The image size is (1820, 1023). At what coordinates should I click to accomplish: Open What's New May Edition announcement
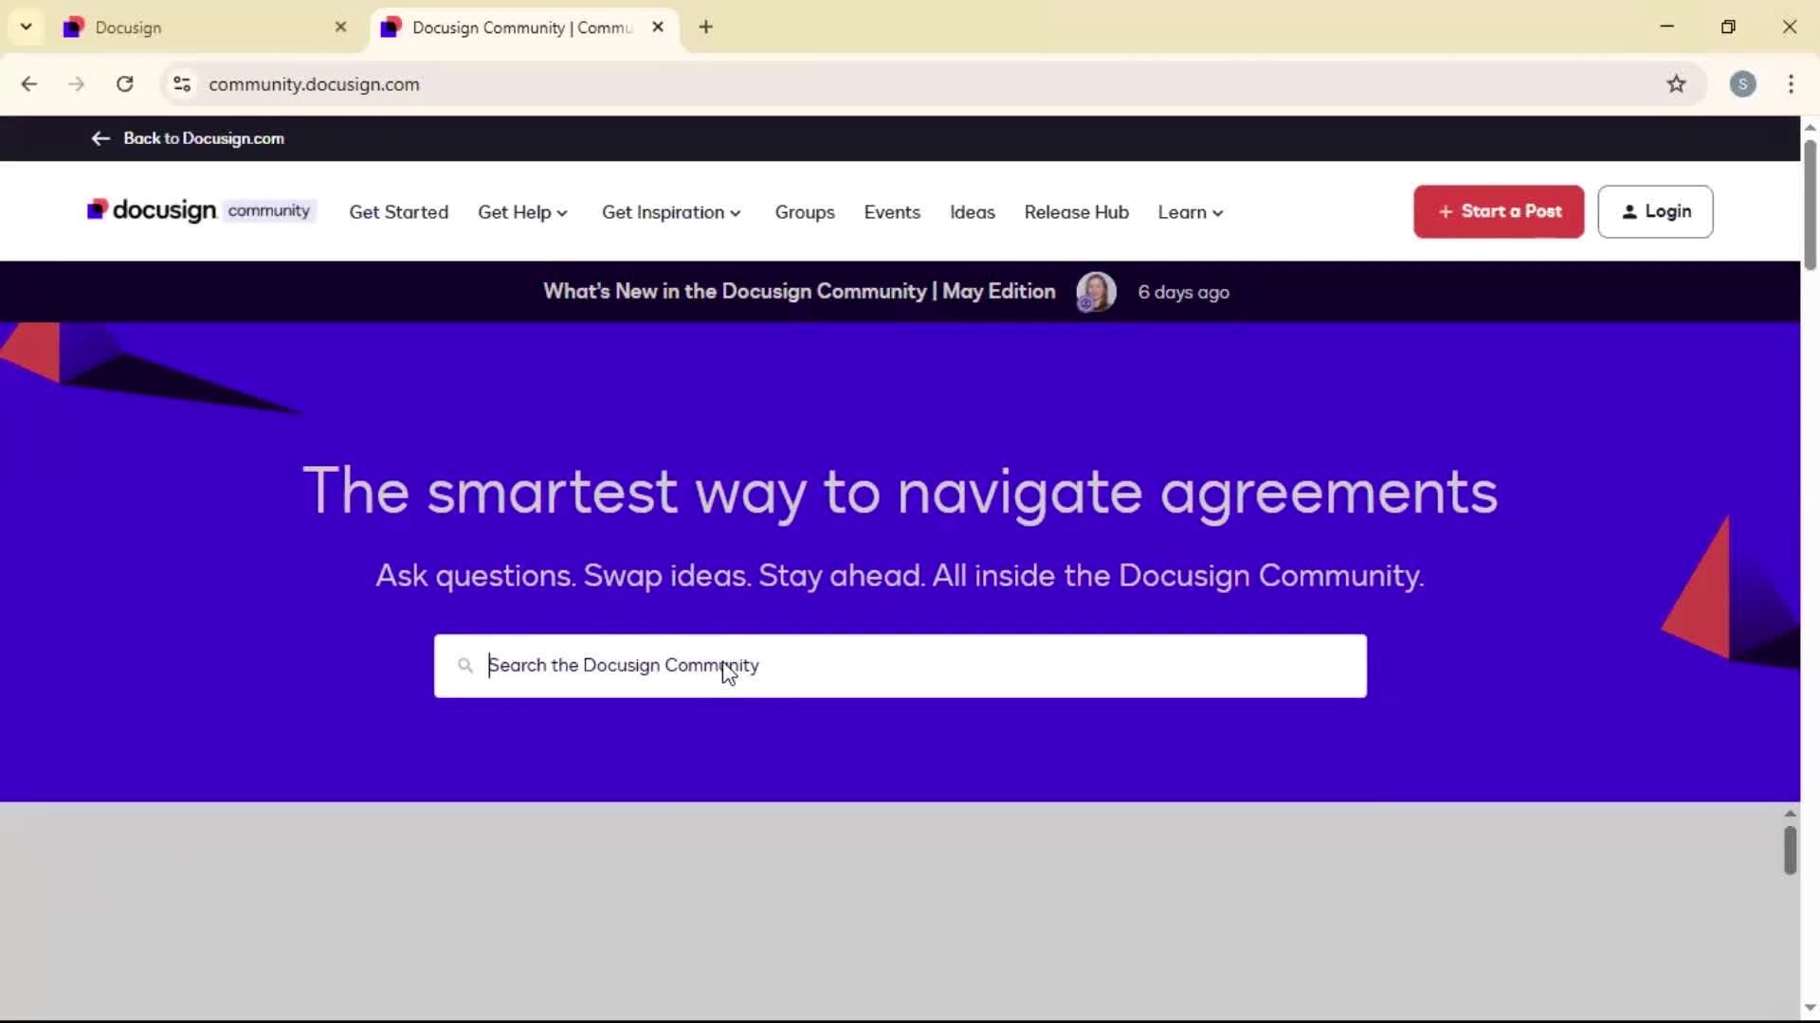[x=799, y=292]
